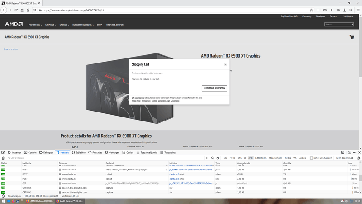Open the Language dropdown

point(348,16)
